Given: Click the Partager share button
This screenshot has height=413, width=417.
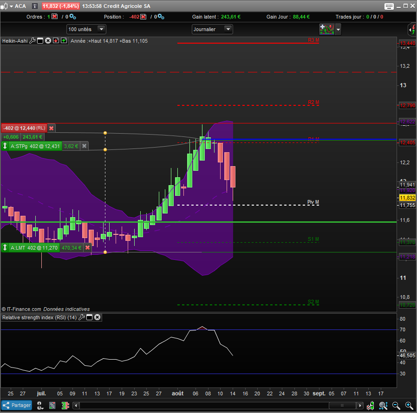Looking at the screenshot, I should point(17,405).
